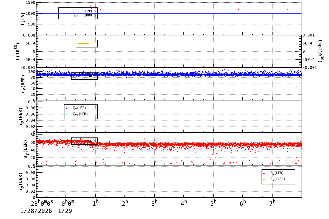Click the dashed legend line beside ξy(HER)
329x219 pixels.
(x=91, y=108)
